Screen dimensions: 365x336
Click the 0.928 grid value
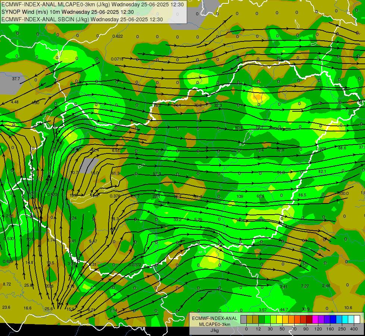(x=321, y=149)
